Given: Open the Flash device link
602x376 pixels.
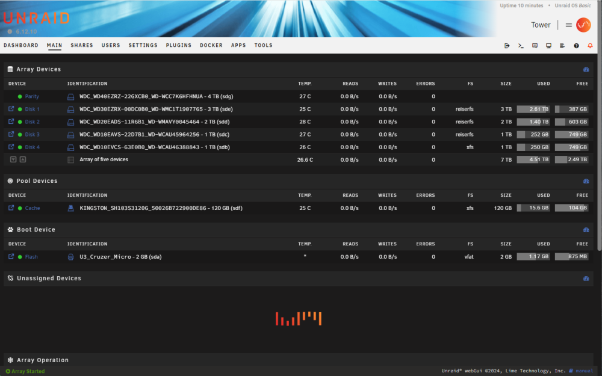Looking at the screenshot, I should pos(31,257).
